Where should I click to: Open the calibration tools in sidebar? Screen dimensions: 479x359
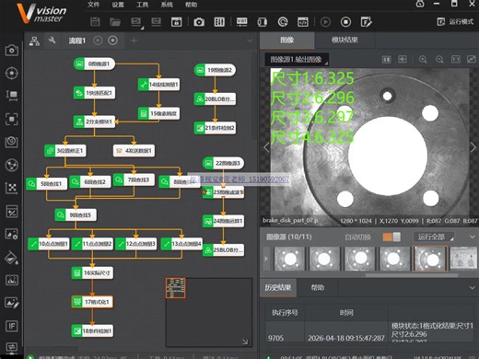(12, 188)
